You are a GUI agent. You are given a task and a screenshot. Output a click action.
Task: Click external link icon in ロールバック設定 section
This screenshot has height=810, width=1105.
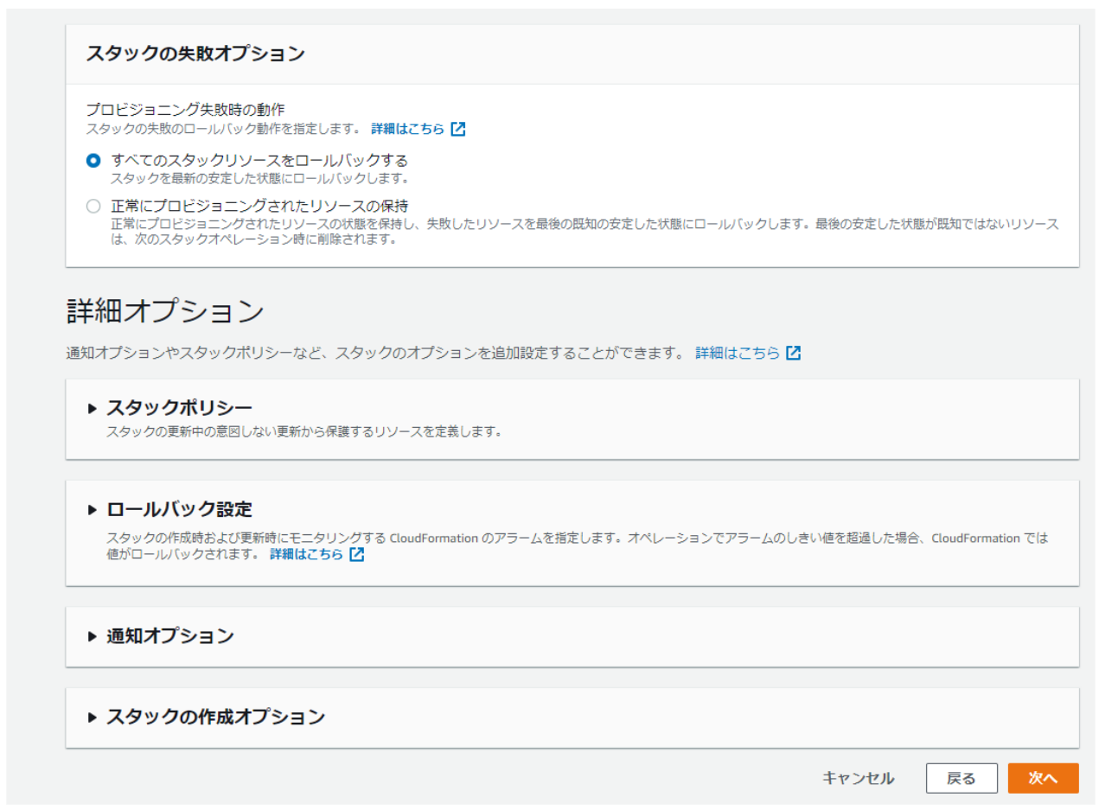tap(357, 555)
